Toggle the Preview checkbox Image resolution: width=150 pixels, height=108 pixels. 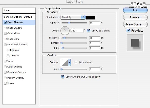point(128,30)
